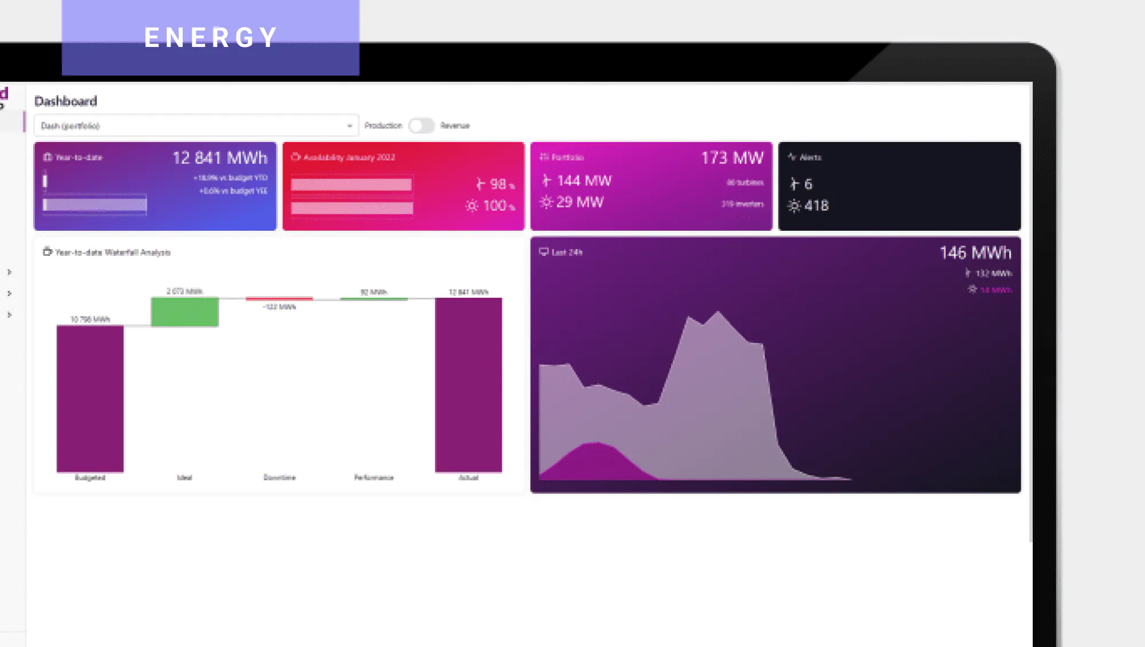Viewport: 1145px width, 647px height.
Task: Click the Dashboard page title
Action: tap(66, 101)
